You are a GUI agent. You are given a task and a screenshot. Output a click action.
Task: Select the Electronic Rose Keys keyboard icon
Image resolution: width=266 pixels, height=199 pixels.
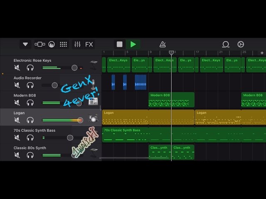click(94, 65)
